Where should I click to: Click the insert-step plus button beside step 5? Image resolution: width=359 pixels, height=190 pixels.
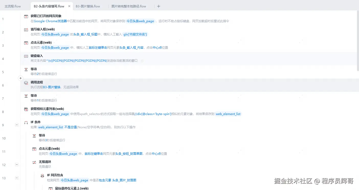point(20,78)
